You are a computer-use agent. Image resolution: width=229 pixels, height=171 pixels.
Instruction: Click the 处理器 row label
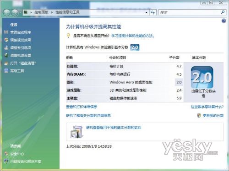(72, 67)
